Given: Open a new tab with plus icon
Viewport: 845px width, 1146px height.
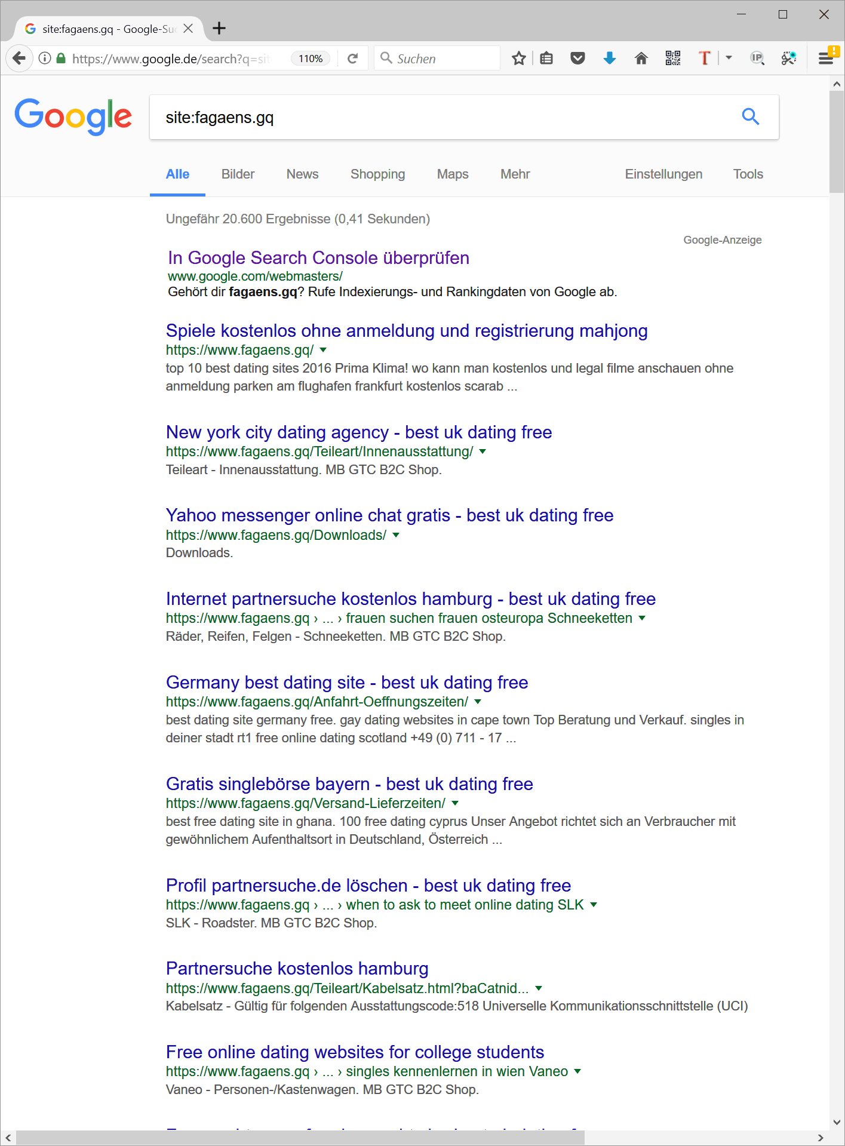Looking at the screenshot, I should tap(219, 28).
